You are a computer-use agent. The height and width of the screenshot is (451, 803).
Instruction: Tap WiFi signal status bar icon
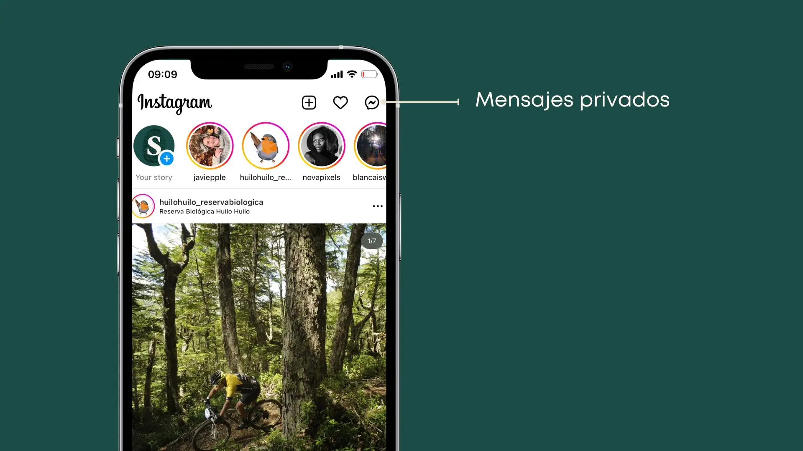pyautogui.click(x=353, y=74)
